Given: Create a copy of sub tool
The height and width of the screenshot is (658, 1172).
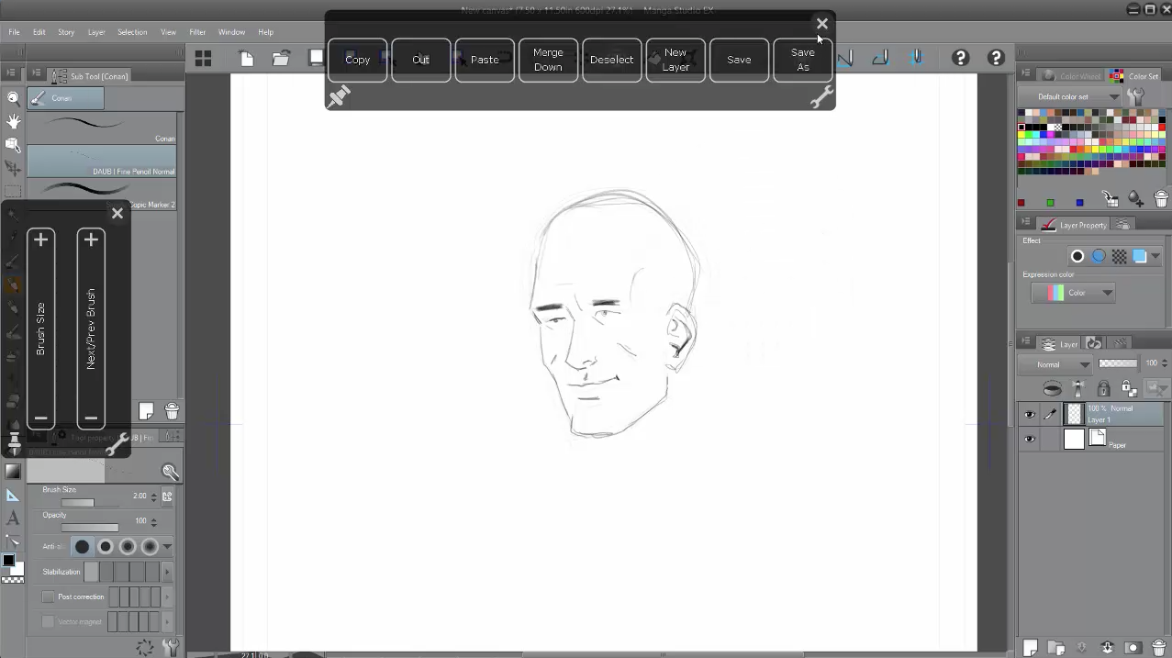Looking at the screenshot, I should 146,411.
